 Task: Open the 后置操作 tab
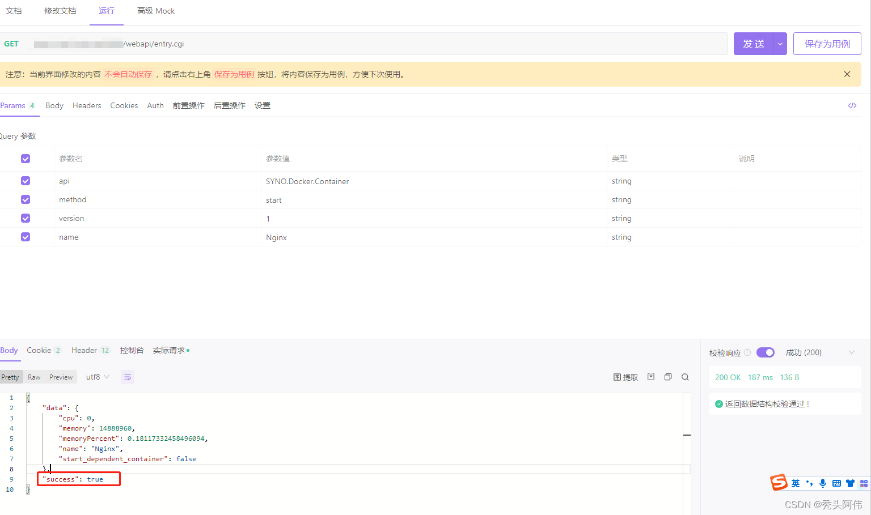pyautogui.click(x=230, y=105)
